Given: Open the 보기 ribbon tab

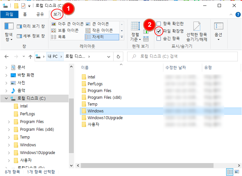Looking at the screenshot, I should (x=57, y=14).
